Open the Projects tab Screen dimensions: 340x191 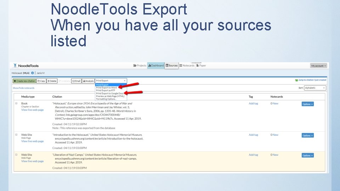coord(140,65)
